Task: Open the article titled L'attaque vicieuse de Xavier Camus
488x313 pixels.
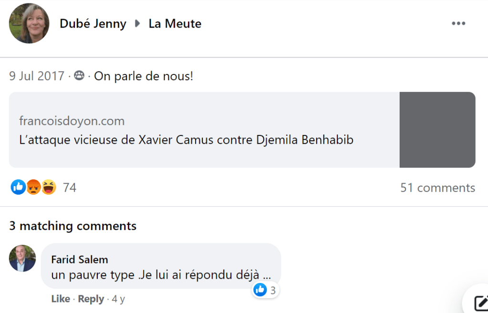Action: 186,140
